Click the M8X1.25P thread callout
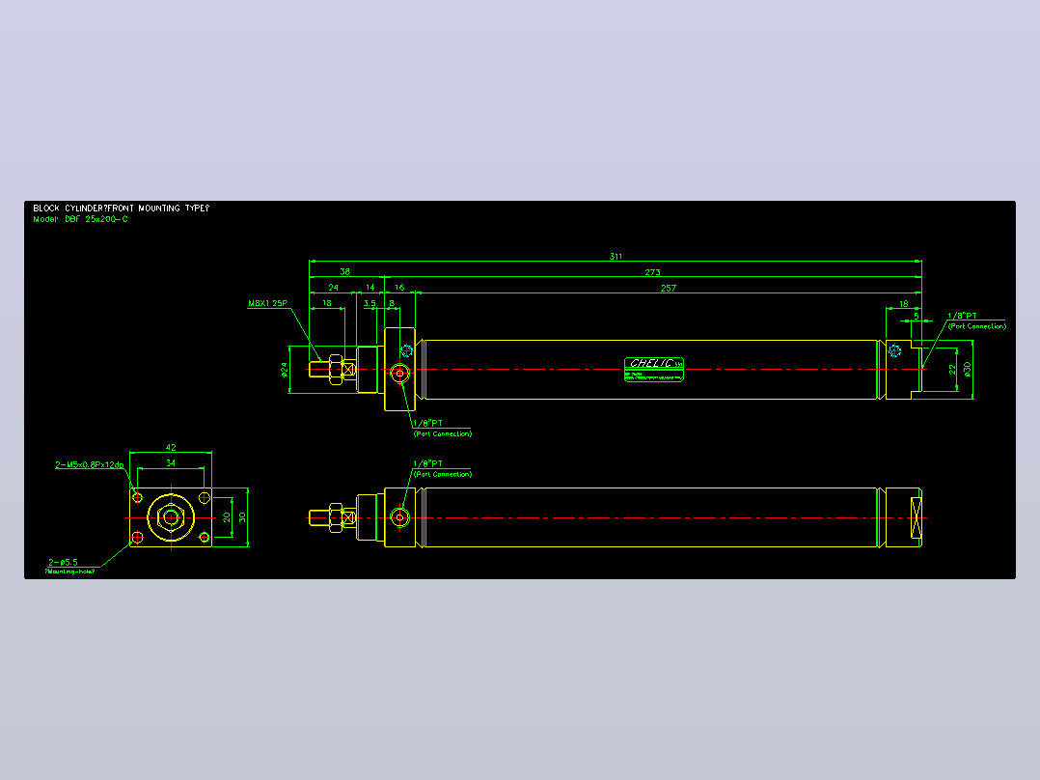Screen dimensions: 1040x780 [268, 303]
